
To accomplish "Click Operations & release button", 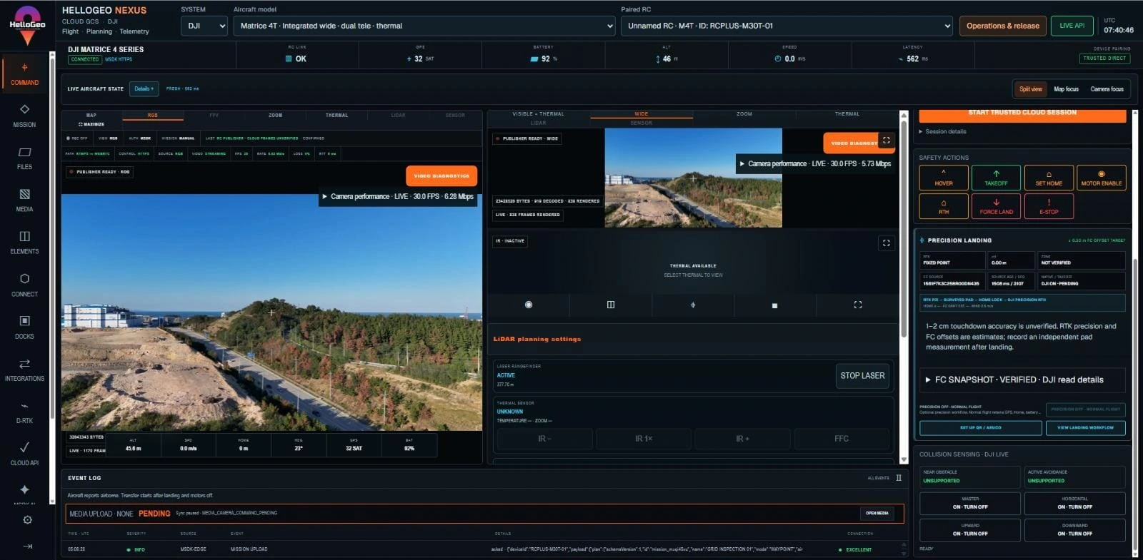I will 1003,26.
